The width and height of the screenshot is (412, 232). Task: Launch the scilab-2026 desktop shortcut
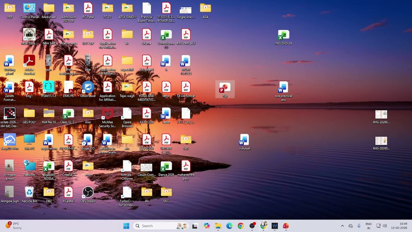pos(10,118)
